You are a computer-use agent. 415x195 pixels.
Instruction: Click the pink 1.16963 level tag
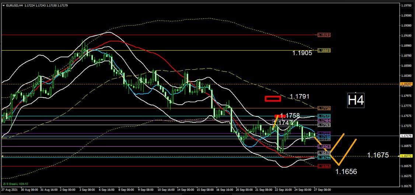pyautogui.click(x=324, y=147)
